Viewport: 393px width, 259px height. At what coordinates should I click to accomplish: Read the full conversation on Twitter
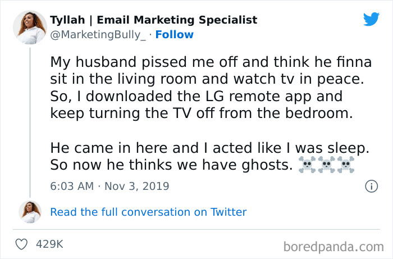pos(148,212)
